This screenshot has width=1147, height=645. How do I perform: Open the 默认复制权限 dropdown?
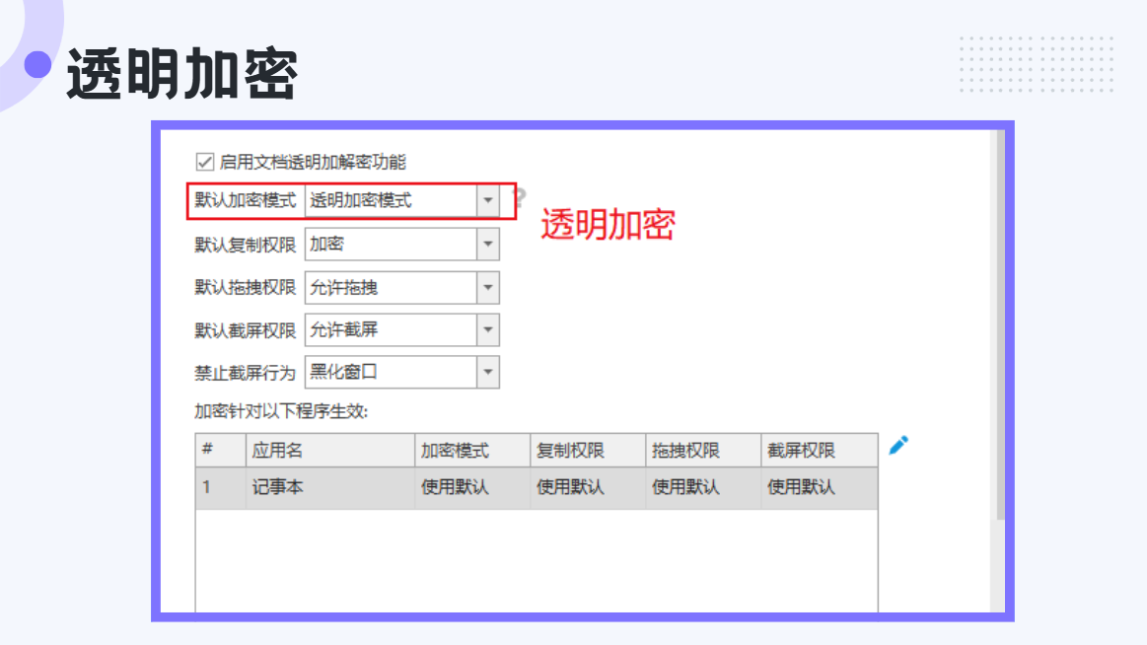tap(401, 245)
